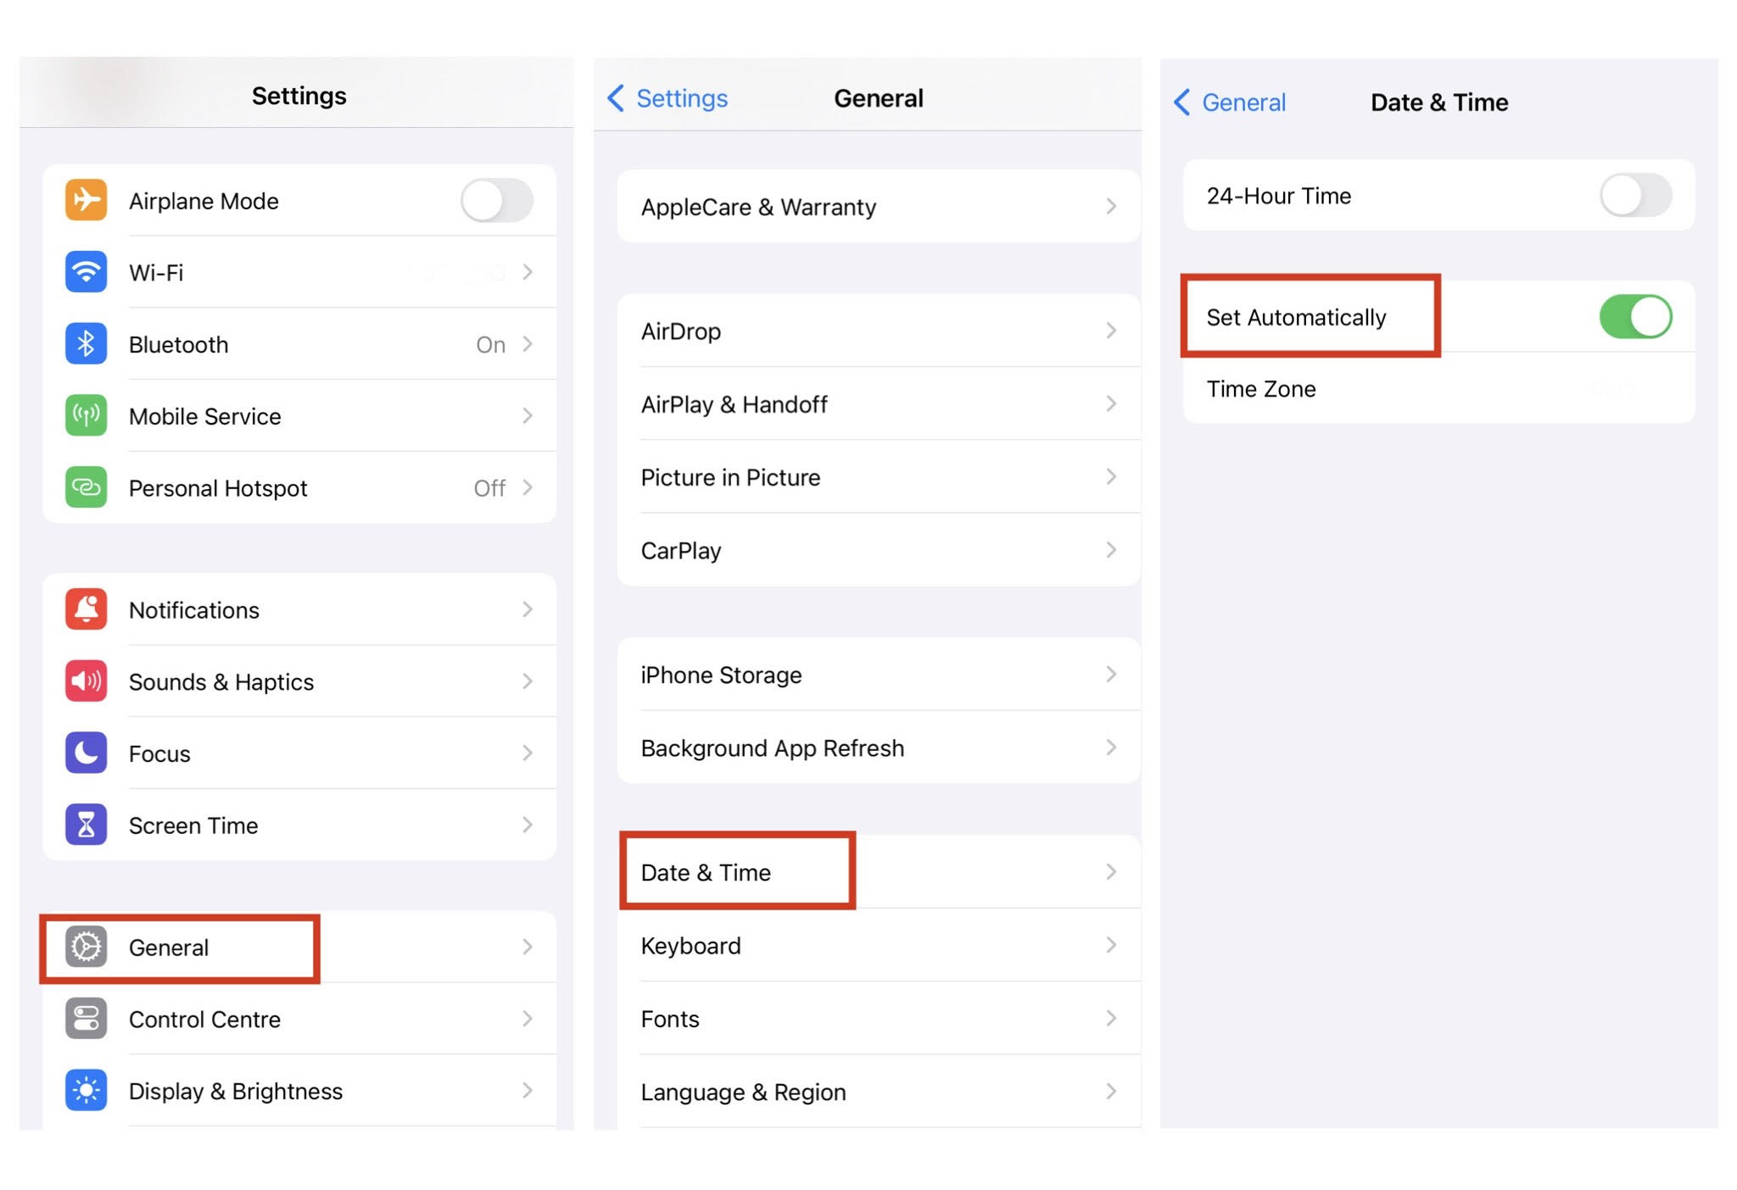Open AirDrop via its chevron arrow
Image resolution: width=1737 pixels, height=1190 pixels.
click(1110, 331)
